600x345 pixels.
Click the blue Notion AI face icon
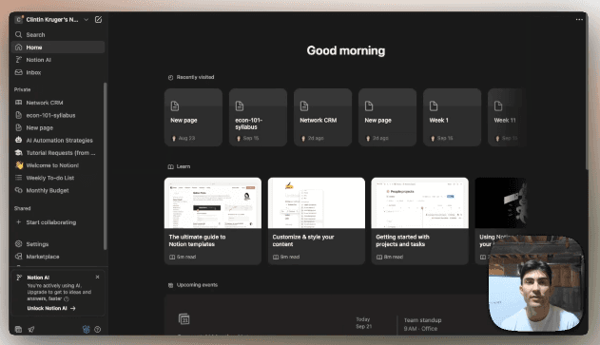(87, 329)
